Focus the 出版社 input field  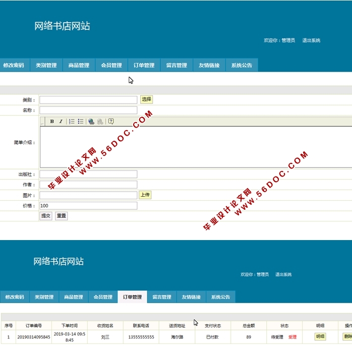click(88, 174)
